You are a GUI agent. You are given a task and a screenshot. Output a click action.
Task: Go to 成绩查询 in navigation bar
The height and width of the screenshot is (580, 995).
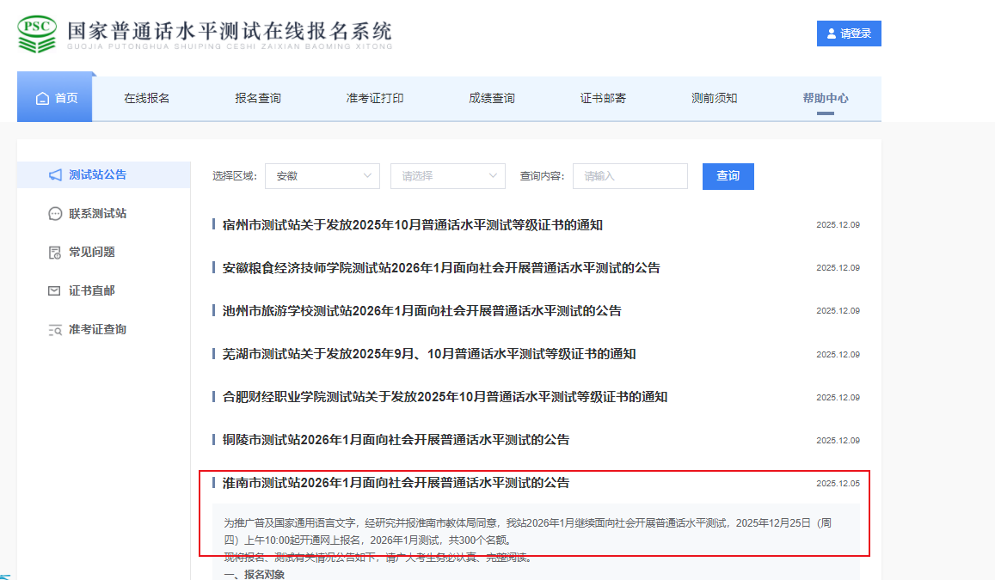[x=491, y=98]
